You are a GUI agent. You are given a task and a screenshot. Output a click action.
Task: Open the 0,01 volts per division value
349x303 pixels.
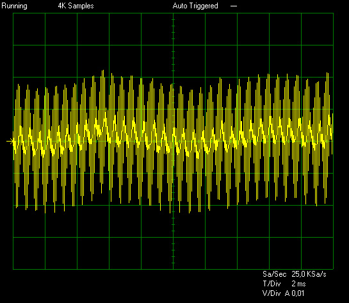[x=298, y=293]
